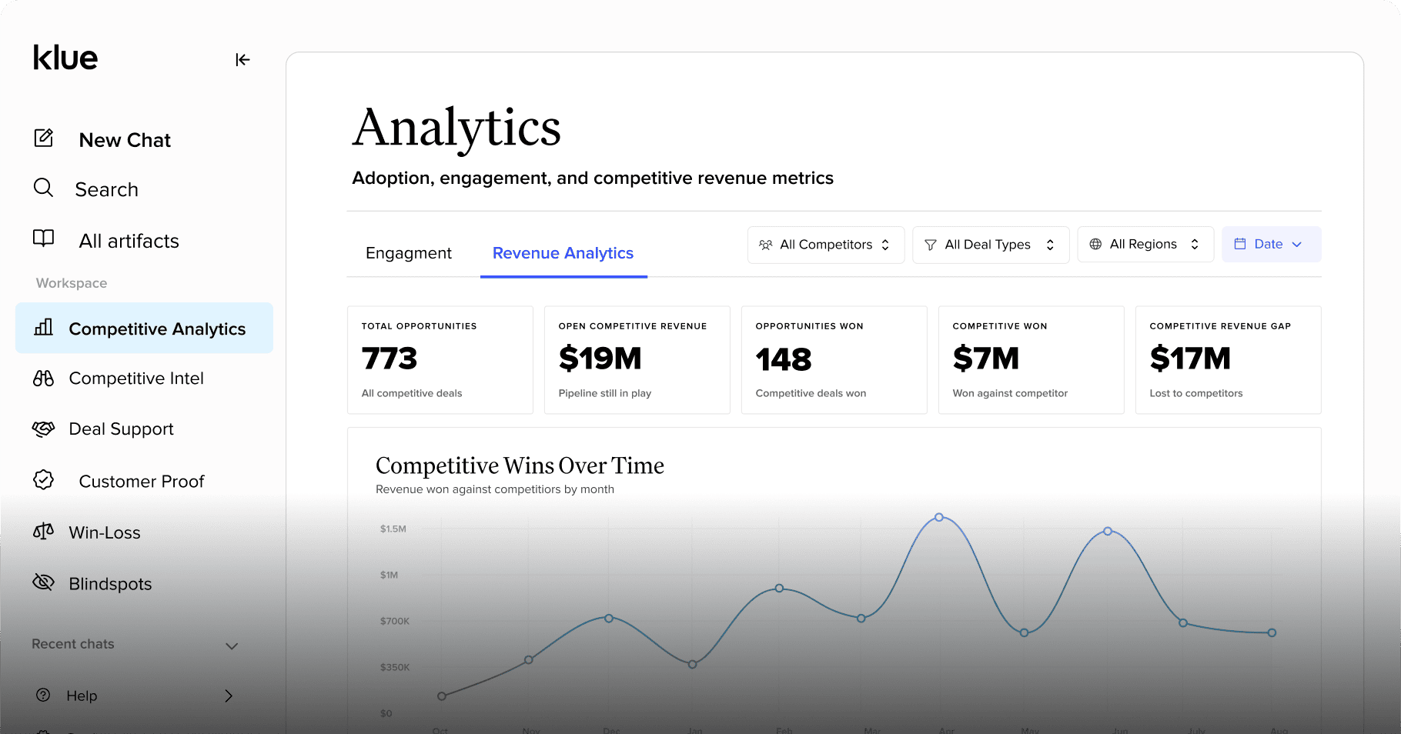Expand the Recent chats section chevron
Viewport: 1401px width, 734px height.
point(232,646)
